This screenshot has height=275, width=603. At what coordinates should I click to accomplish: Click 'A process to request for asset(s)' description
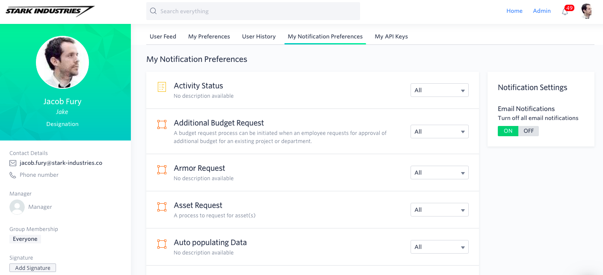pos(215,216)
